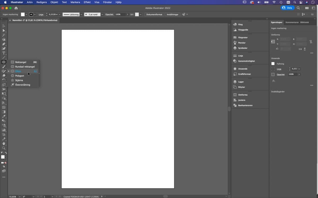Click the vertical scrollbar beside the canvas

click(229, 109)
